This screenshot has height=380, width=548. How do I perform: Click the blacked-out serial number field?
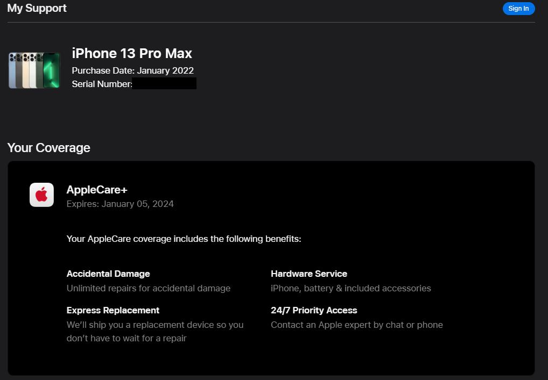[164, 83]
